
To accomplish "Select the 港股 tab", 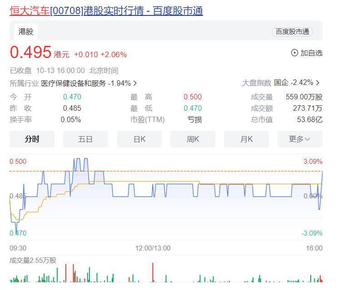I will tap(26, 32).
